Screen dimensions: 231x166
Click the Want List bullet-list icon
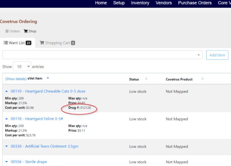point(6,43)
